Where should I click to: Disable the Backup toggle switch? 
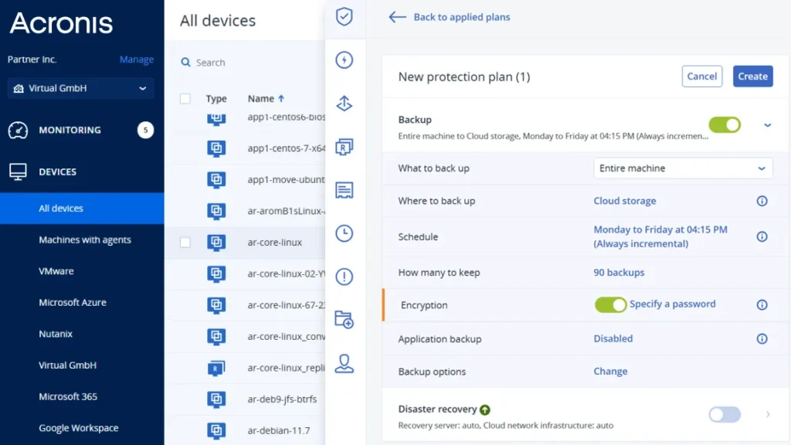(x=725, y=125)
